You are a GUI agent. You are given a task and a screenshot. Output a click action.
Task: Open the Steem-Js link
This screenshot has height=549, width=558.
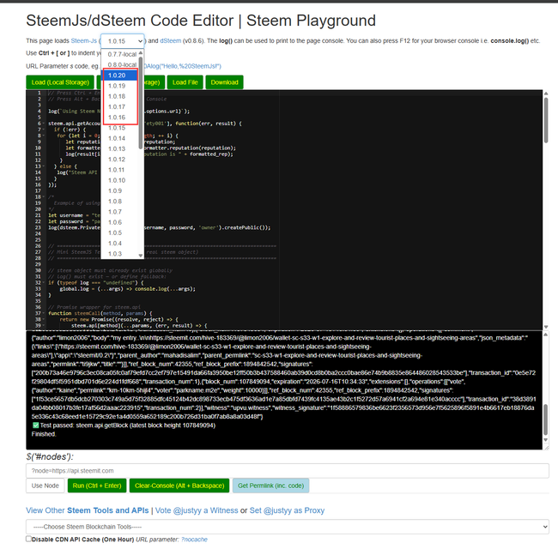point(84,41)
